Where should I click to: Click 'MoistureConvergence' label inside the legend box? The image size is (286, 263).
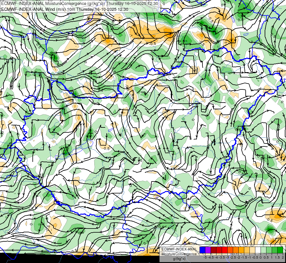point(179,254)
